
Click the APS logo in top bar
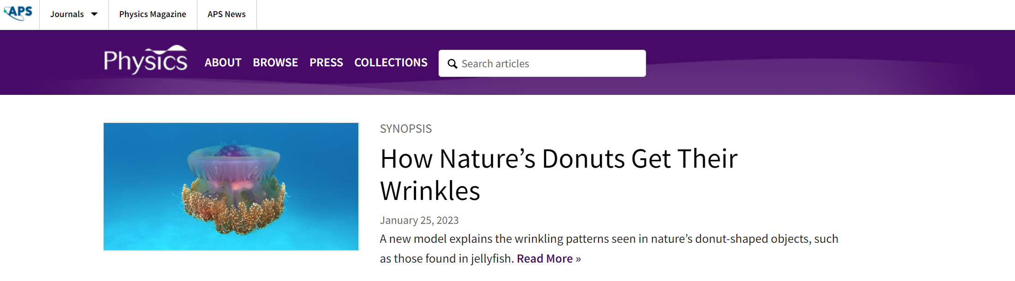(x=18, y=12)
